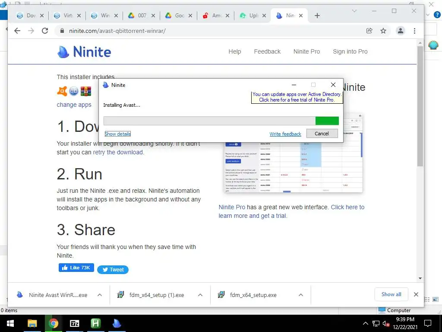Click Sign into Pro

(x=350, y=52)
